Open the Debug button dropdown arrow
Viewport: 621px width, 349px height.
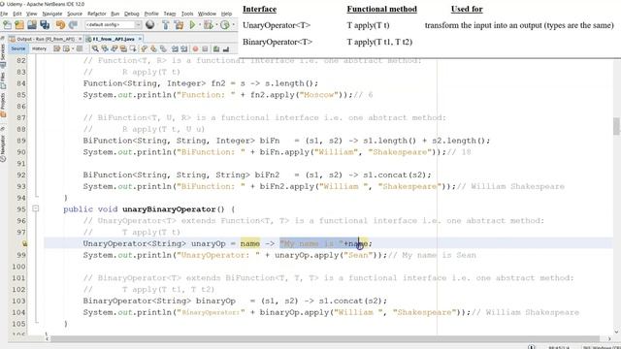click(216, 24)
